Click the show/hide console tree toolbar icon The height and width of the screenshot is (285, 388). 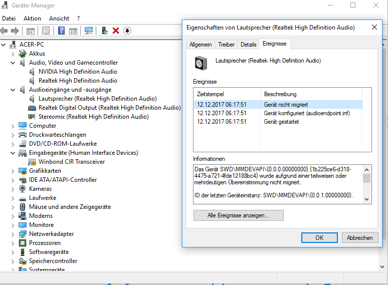pyautogui.click(x=31, y=31)
